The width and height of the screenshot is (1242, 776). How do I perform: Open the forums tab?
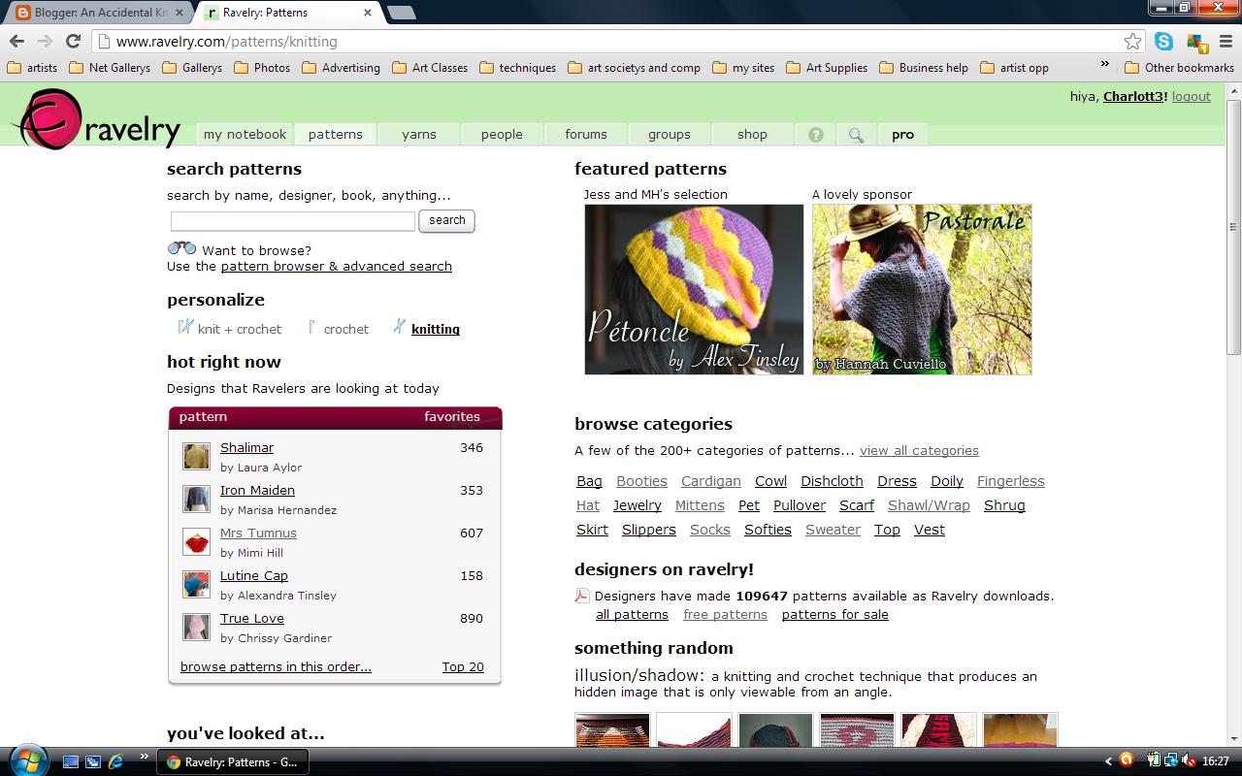pyautogui.click(x=586, y=135)
